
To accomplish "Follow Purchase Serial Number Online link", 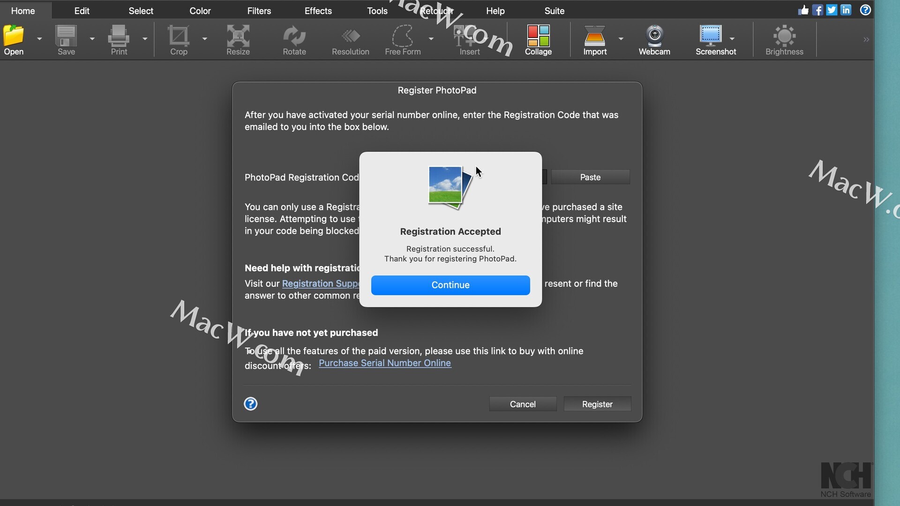I will pyautogui.click(x=385, y=363).
